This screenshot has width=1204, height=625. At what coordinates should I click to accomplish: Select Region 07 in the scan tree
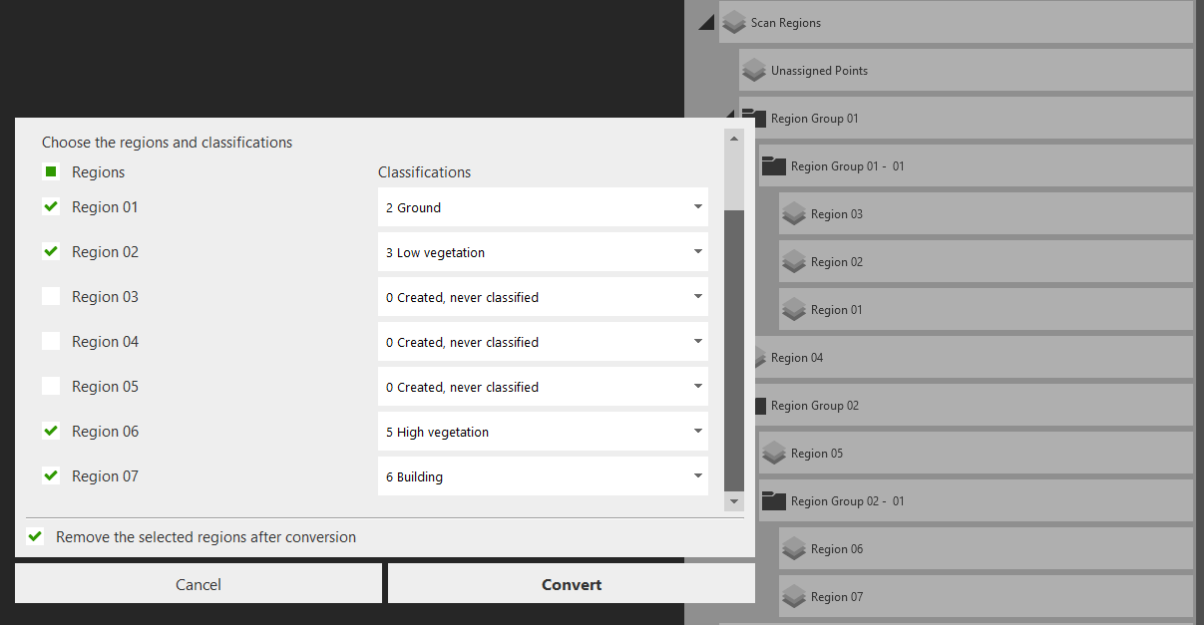986,596
